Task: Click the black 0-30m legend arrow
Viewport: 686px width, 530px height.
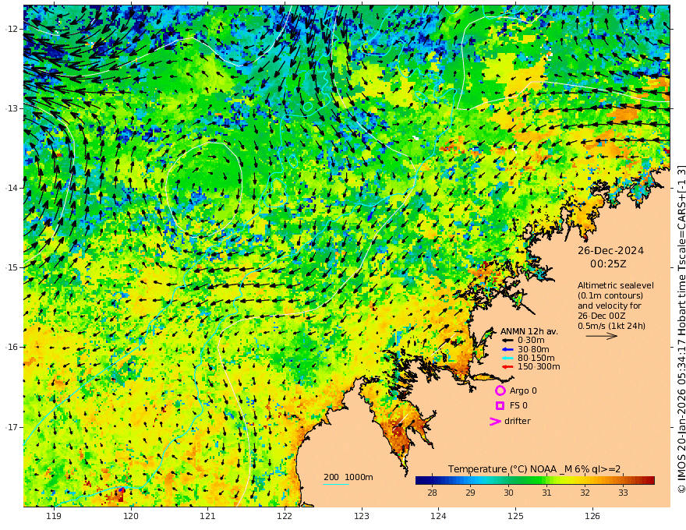Action: tap(507, 341)
